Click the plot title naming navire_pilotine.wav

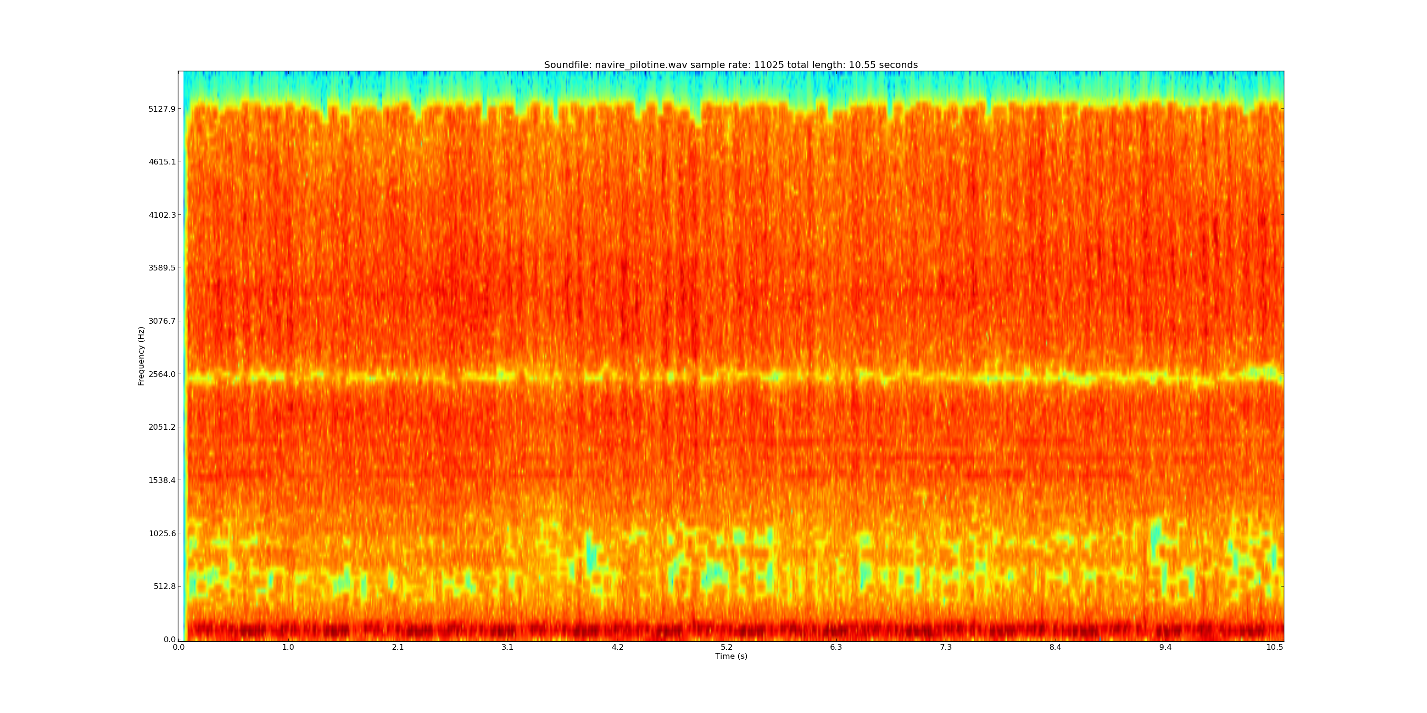[731, 65]
